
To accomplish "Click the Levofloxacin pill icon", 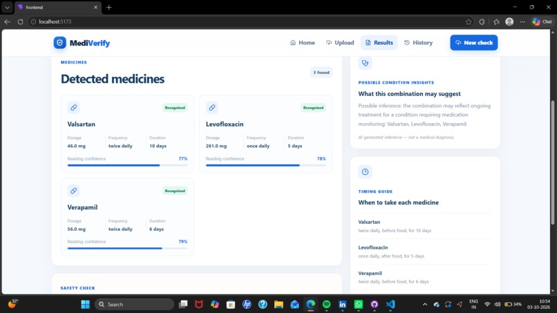I will coord(212,107).
